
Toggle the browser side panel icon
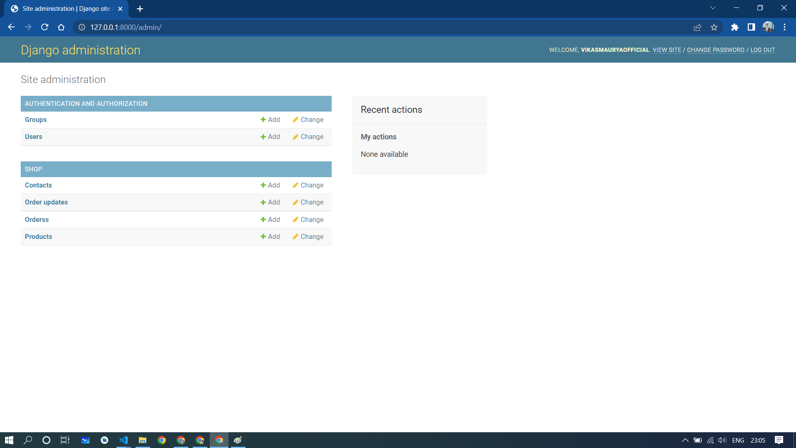click(751, 27)
